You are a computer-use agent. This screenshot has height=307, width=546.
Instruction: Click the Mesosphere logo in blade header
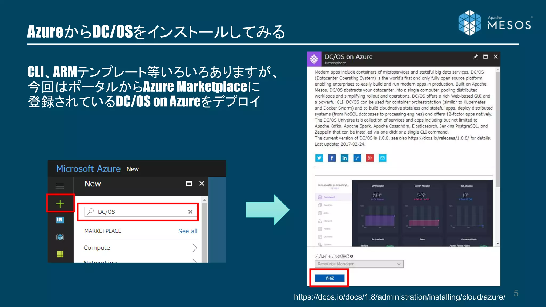[x=314, y=59]
